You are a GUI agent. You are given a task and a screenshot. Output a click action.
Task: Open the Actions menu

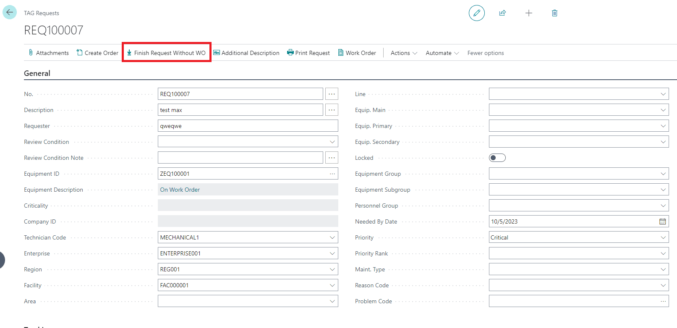tap(404, 53)
